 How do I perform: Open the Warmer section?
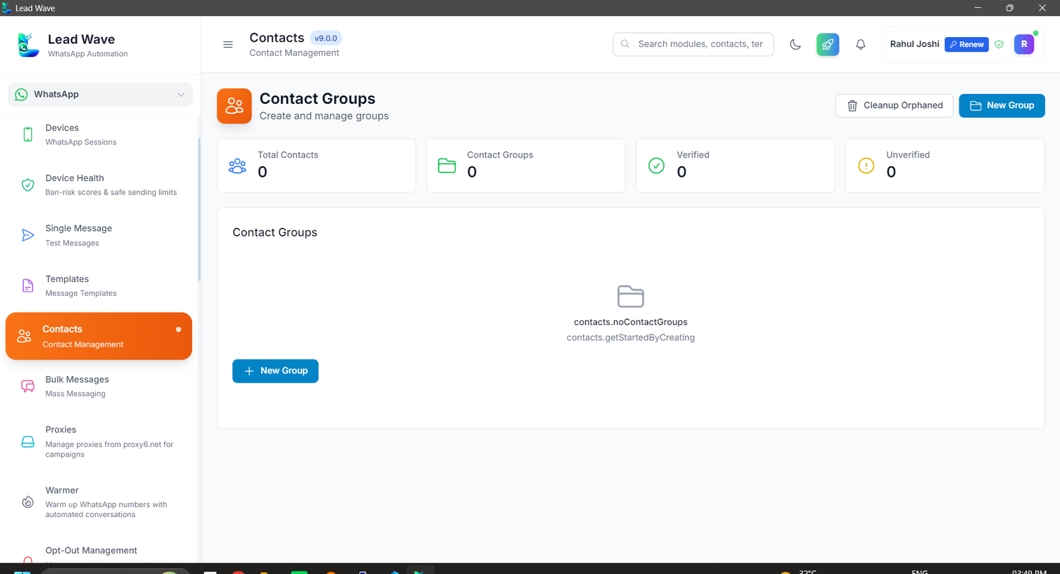click(x=100, y=502)
